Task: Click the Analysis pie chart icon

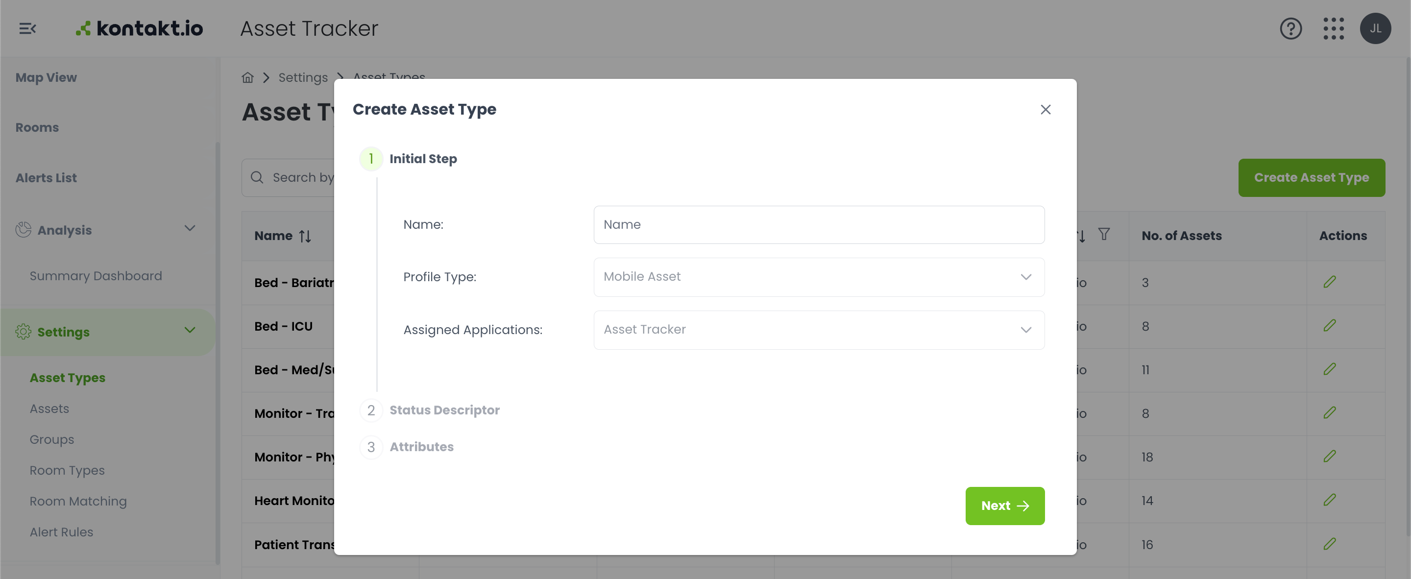Action: tap(23, 230)
